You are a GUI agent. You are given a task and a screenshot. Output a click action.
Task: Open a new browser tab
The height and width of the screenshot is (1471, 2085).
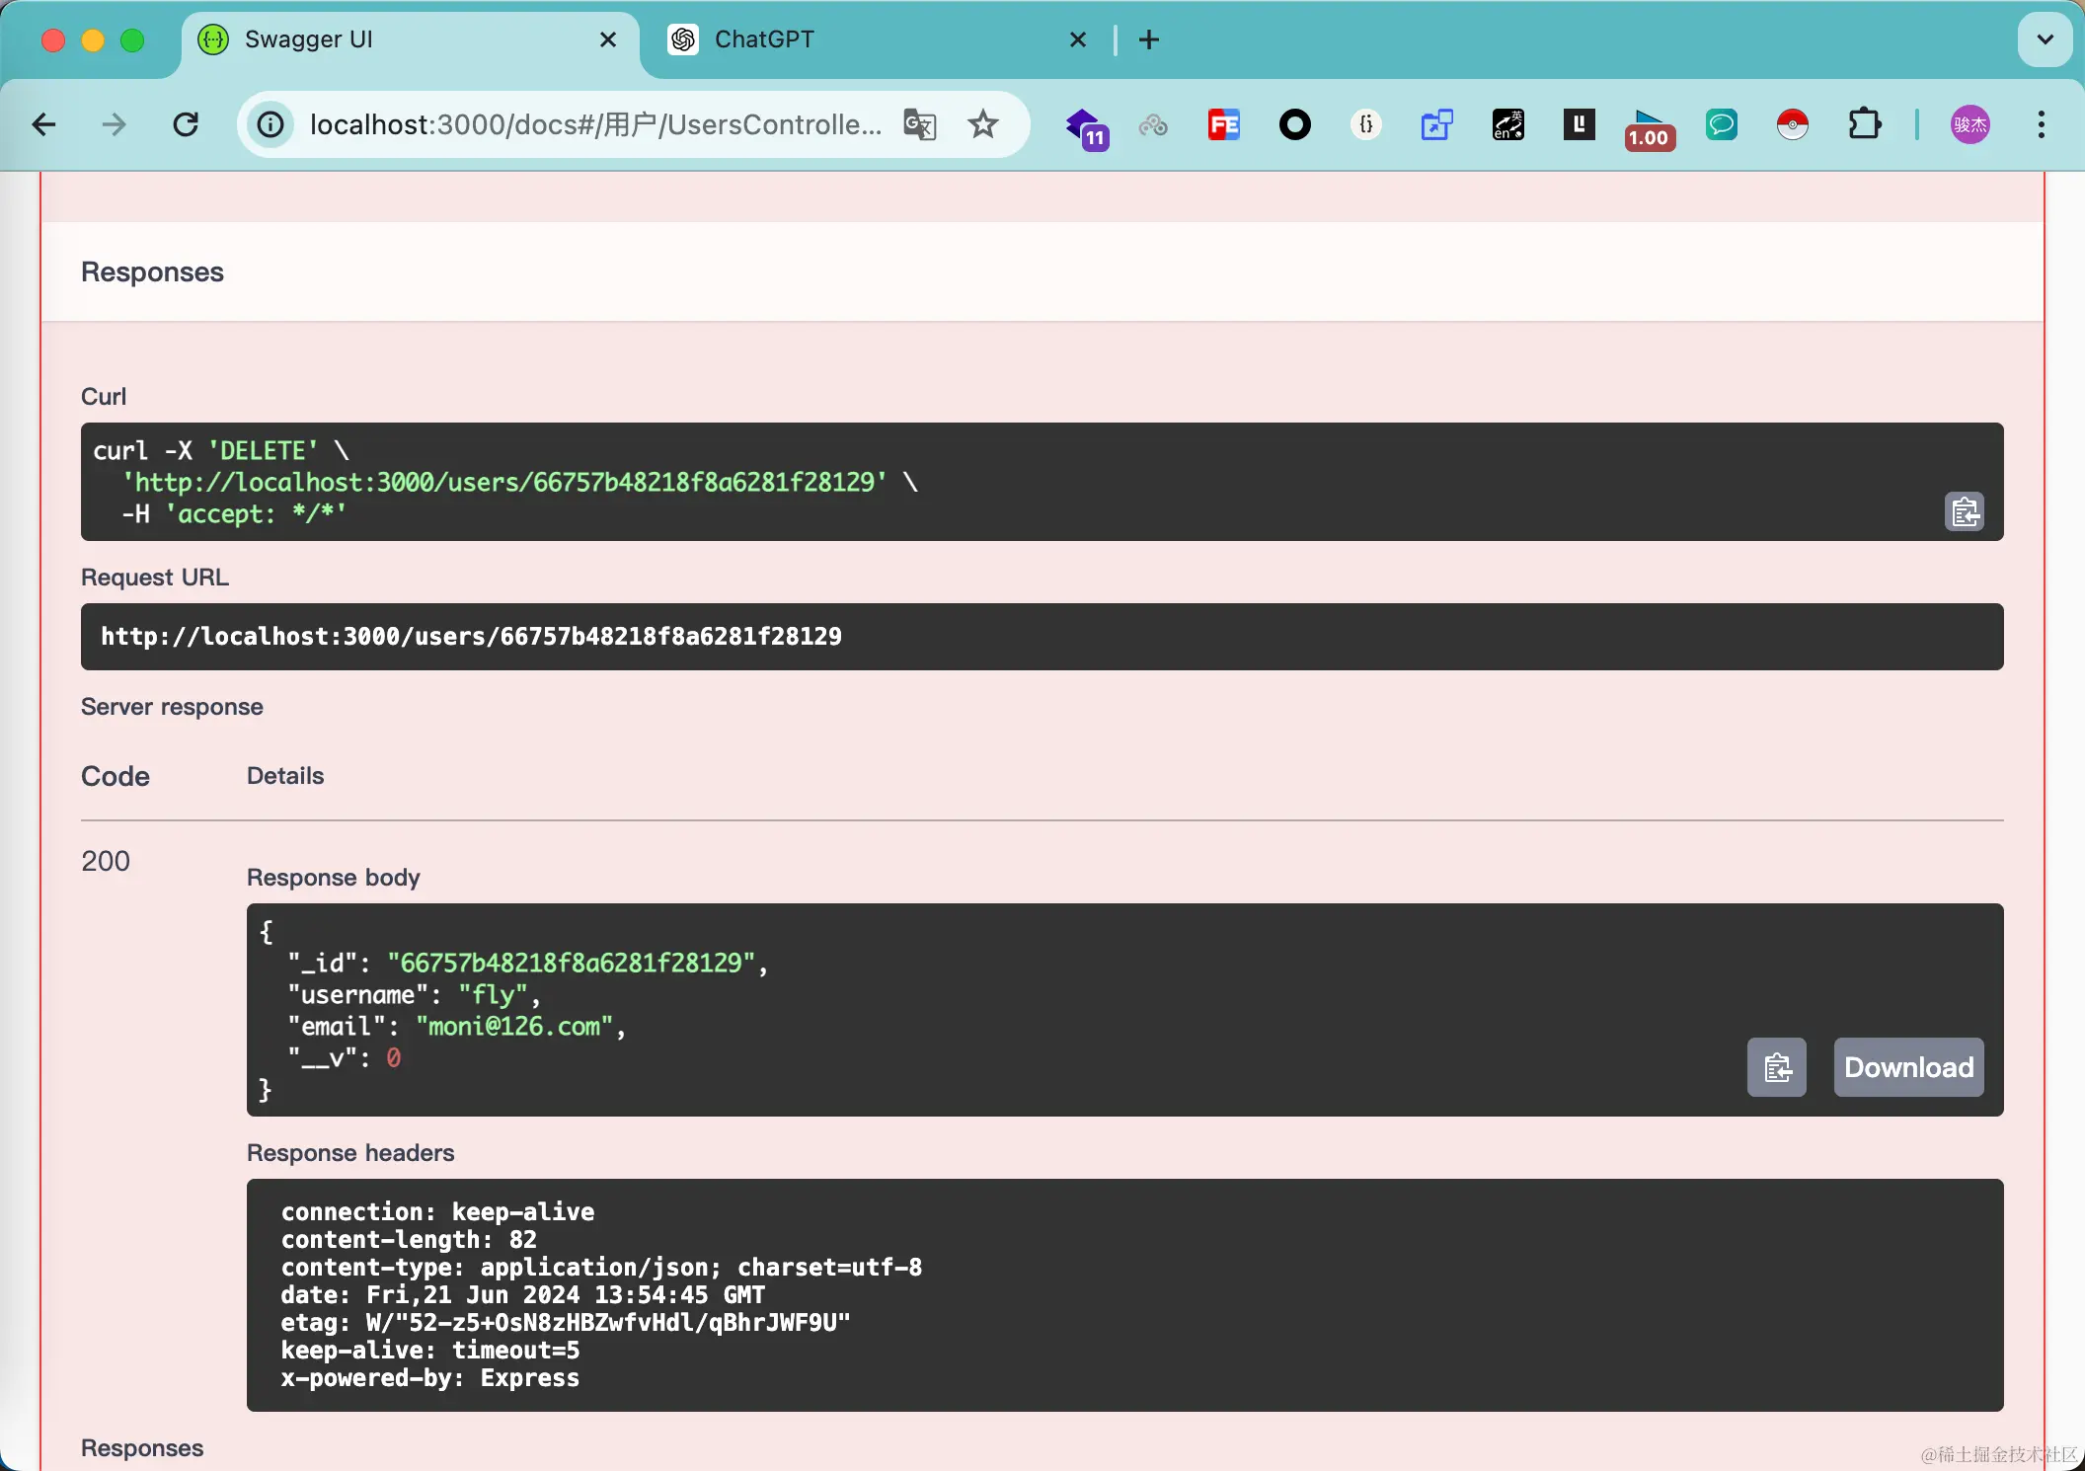(x=1149, y=39)
